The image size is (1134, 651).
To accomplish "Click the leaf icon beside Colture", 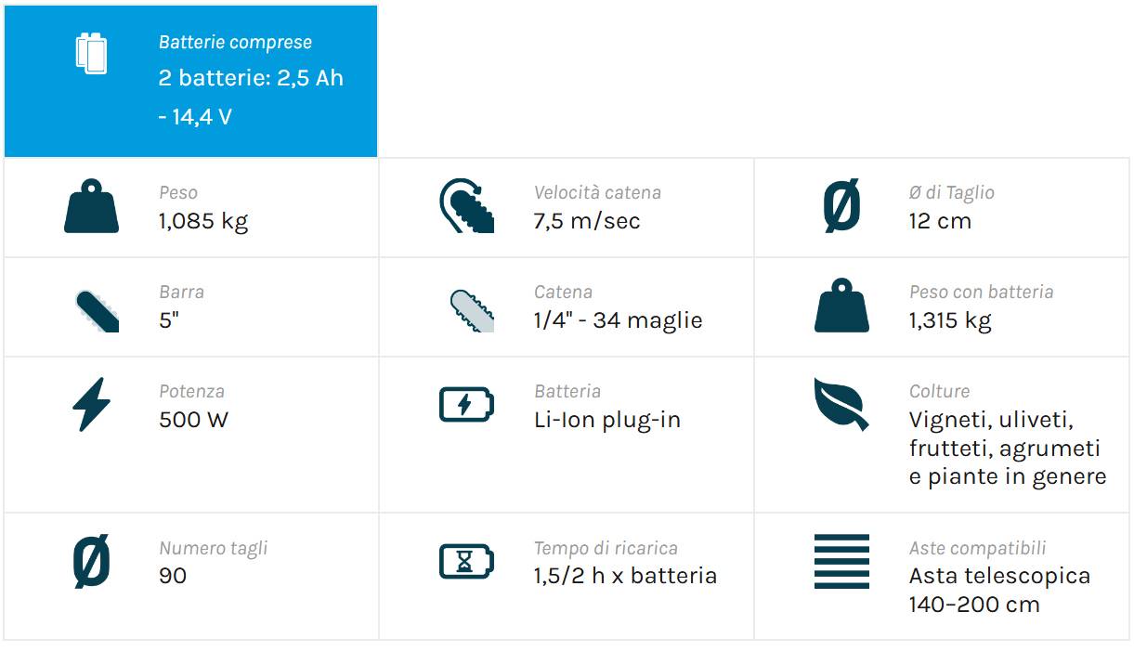I will (x=841, y=404).
